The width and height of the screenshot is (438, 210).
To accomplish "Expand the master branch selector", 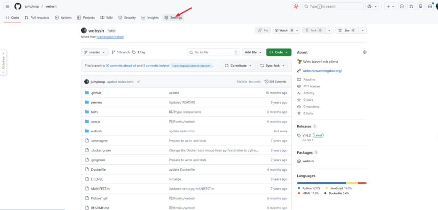I will click(95, 52).
